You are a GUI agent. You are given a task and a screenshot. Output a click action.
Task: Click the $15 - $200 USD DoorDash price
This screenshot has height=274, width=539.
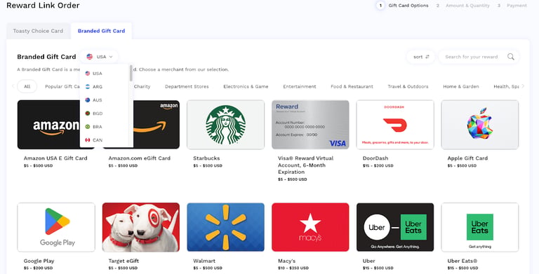[x=378, y=166]
